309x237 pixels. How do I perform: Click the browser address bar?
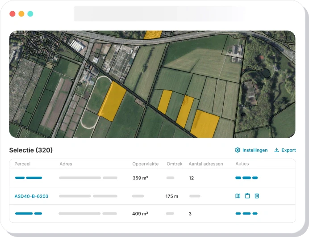(x=159, y=13)
